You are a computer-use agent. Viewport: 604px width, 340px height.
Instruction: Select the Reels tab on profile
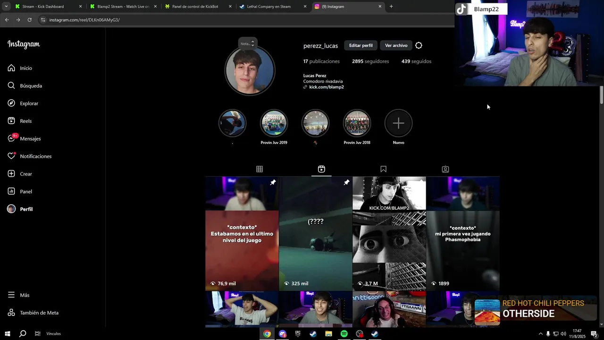point(321,169)
